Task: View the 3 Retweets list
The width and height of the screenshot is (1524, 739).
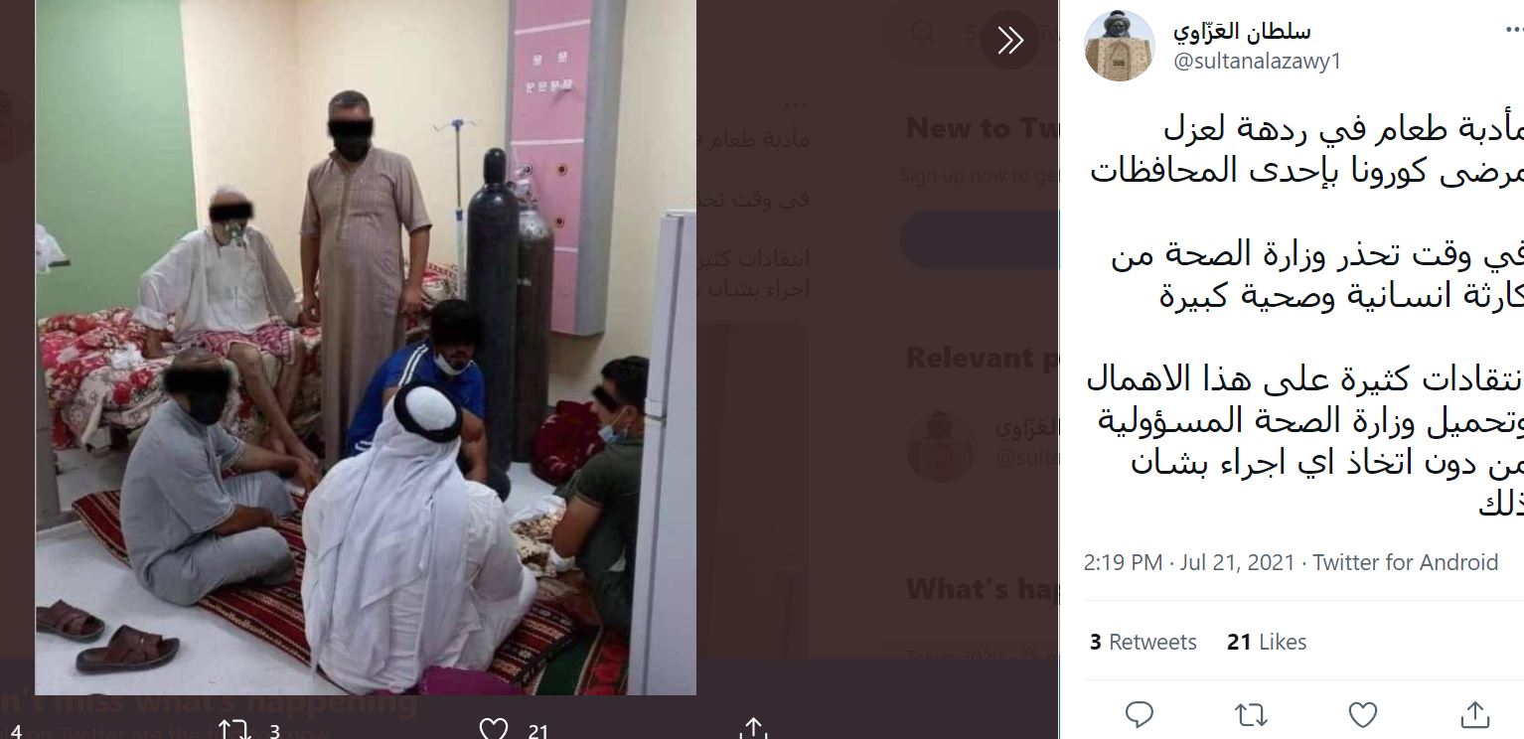Action: [x=1143, y=642]
